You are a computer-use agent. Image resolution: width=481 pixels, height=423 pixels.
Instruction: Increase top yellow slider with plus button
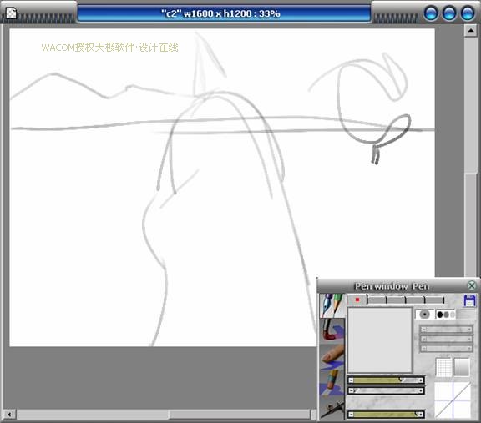(421, 380)
